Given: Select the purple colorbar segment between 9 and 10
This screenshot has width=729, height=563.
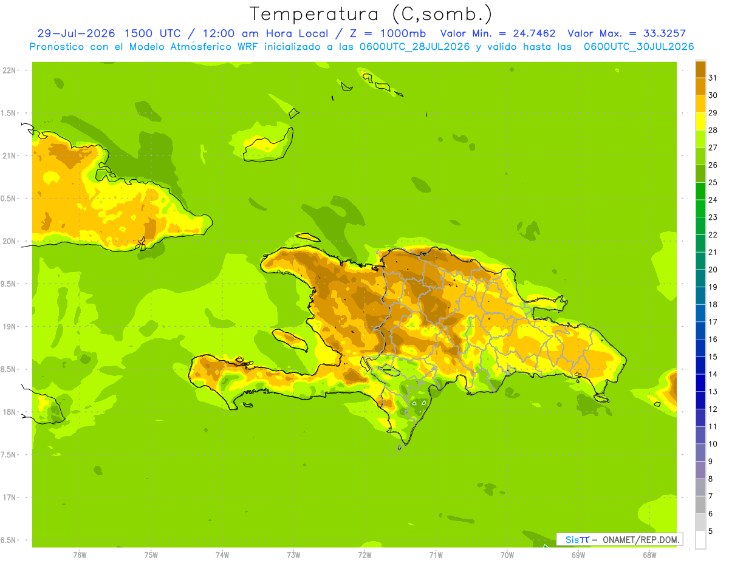Looking at the screenshot, I should (x=700, y=452).
